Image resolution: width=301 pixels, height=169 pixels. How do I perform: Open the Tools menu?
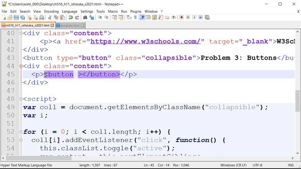(x=100, y=11)
